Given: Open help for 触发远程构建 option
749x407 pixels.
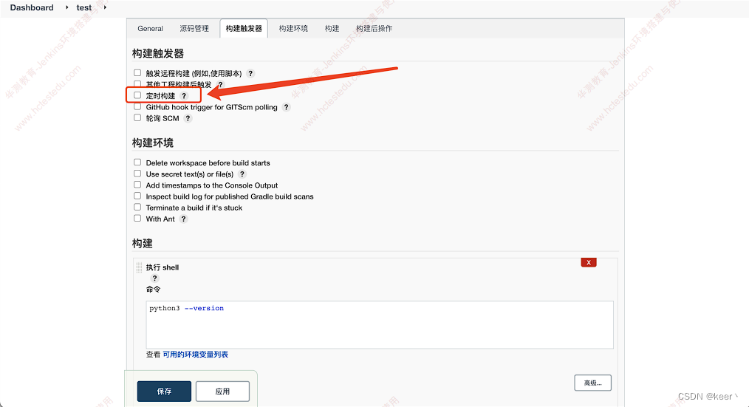Looking at the screenshot, I should [x=250, y=74].
